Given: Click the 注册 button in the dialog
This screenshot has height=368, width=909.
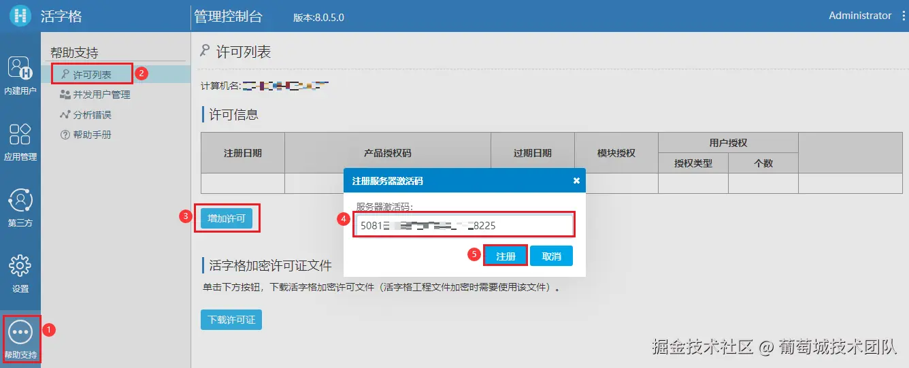Looking at the screenshot, I should click(x=506, y=256).
